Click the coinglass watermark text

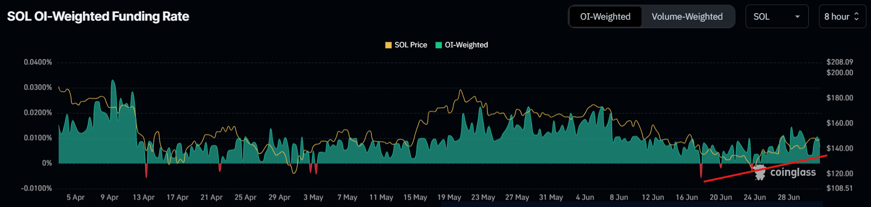[x=793, y=172]
